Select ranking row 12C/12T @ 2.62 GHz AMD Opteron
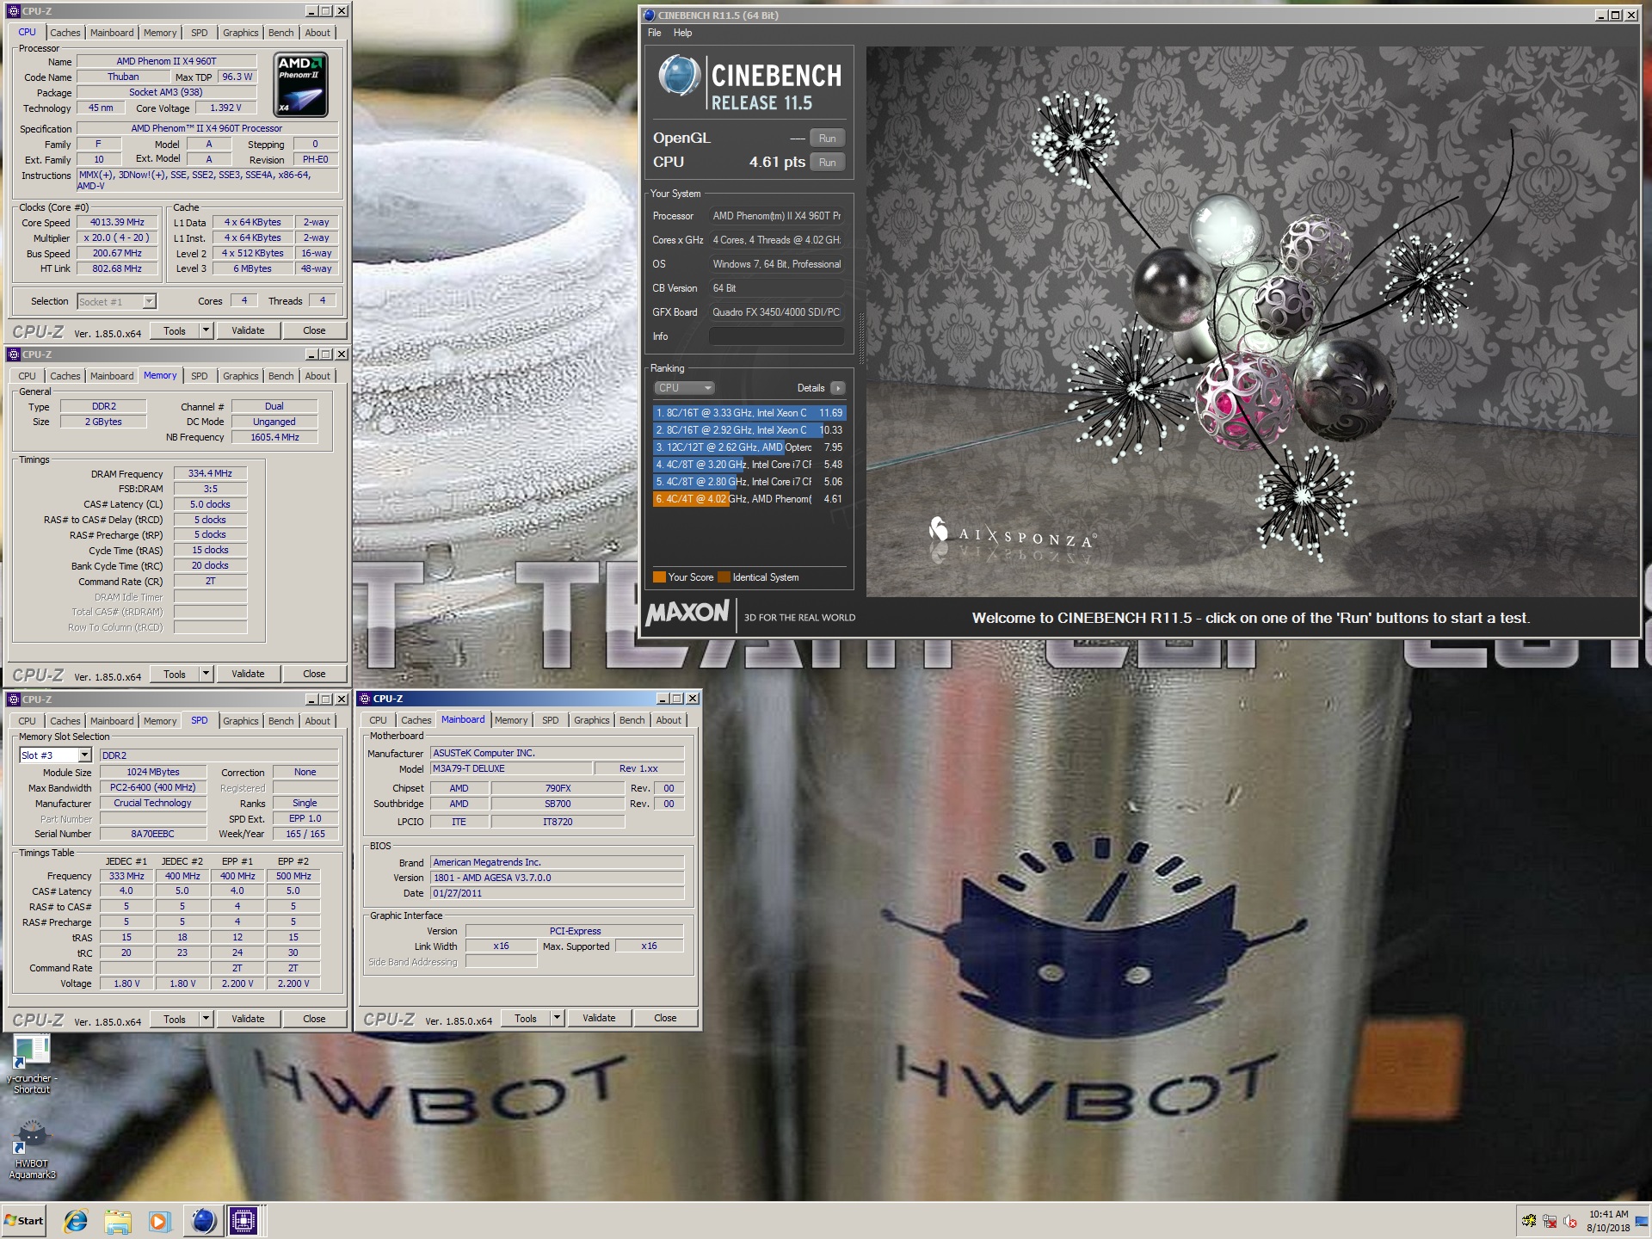 [x=749, y=447]
